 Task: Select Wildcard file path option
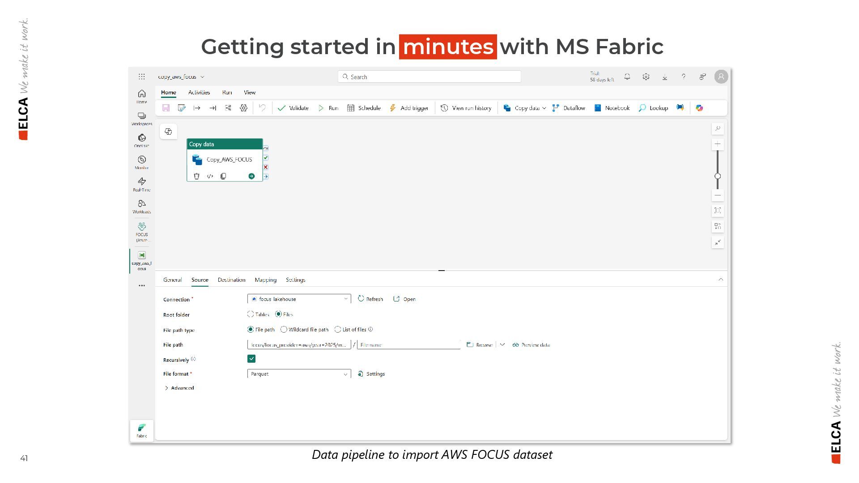284,330
